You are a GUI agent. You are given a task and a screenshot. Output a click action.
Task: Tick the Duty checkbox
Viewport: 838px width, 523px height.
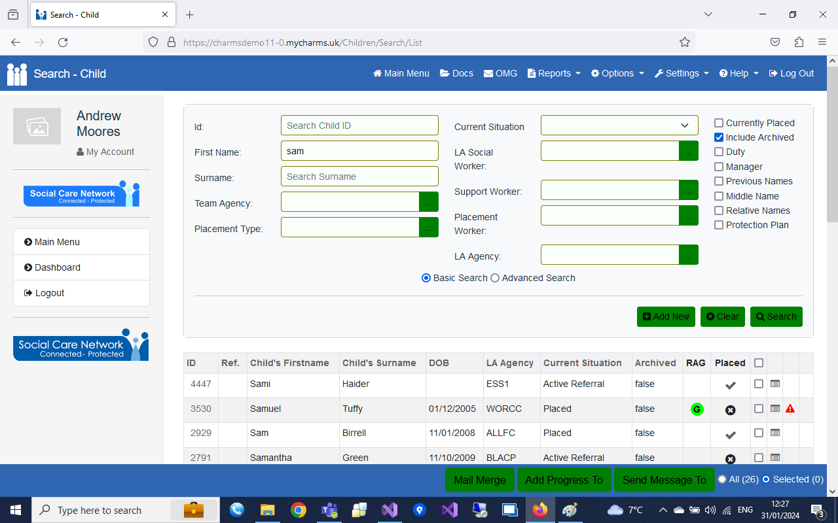[x=719, y=152]
